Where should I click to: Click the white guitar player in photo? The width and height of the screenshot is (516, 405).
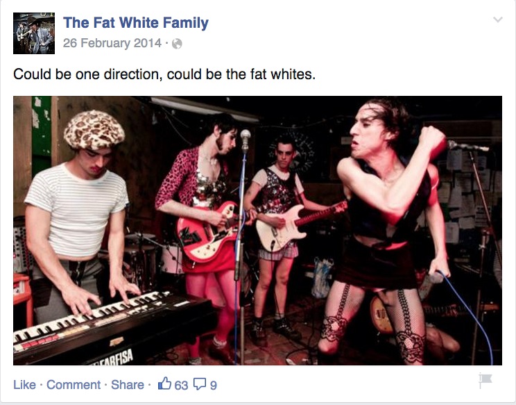pyautogui.click(x=279, y=231)
